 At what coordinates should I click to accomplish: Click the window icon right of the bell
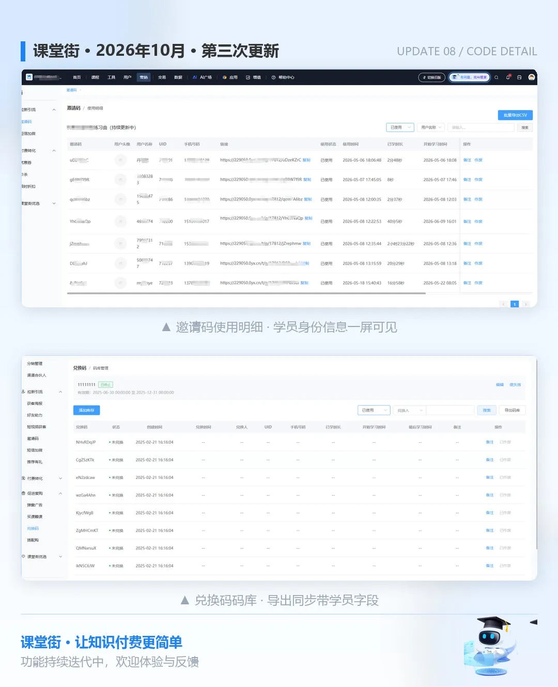519,77
